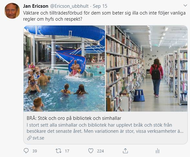Click the svt.se source domain
Viewport: 190px width, 157px height.
tap(38, 138)
